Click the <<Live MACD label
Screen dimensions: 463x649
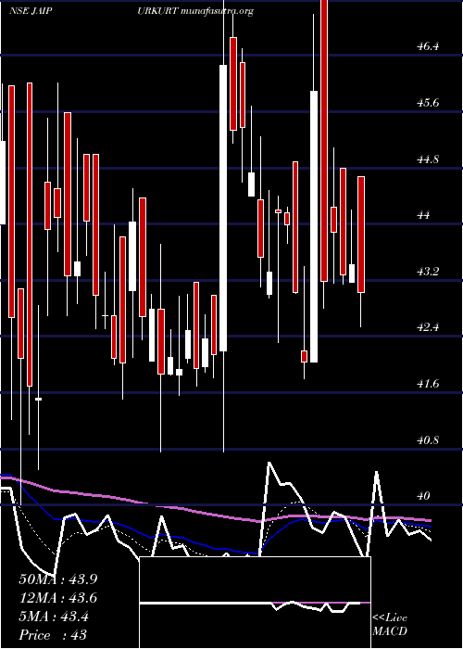pyautogui.click(x=390, y=625)
